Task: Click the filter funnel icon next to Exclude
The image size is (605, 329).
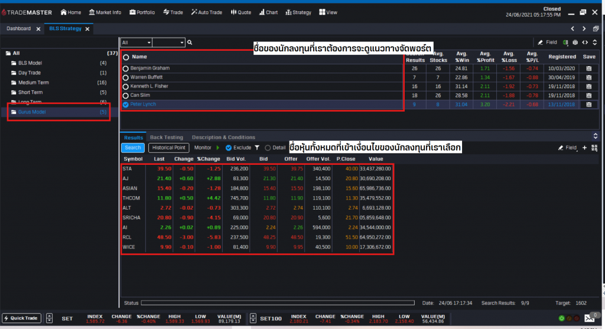Action: 257,148
